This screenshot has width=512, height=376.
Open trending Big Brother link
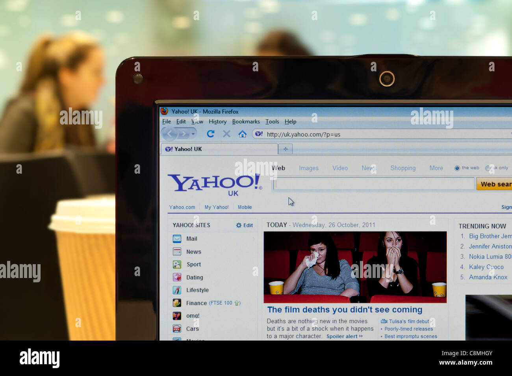(x=490, y=236)
